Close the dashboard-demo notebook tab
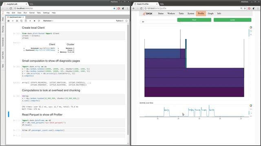Image resolution: width=261 pixels, height=146 pixels. pyautogui.click(x=23, y=17)
